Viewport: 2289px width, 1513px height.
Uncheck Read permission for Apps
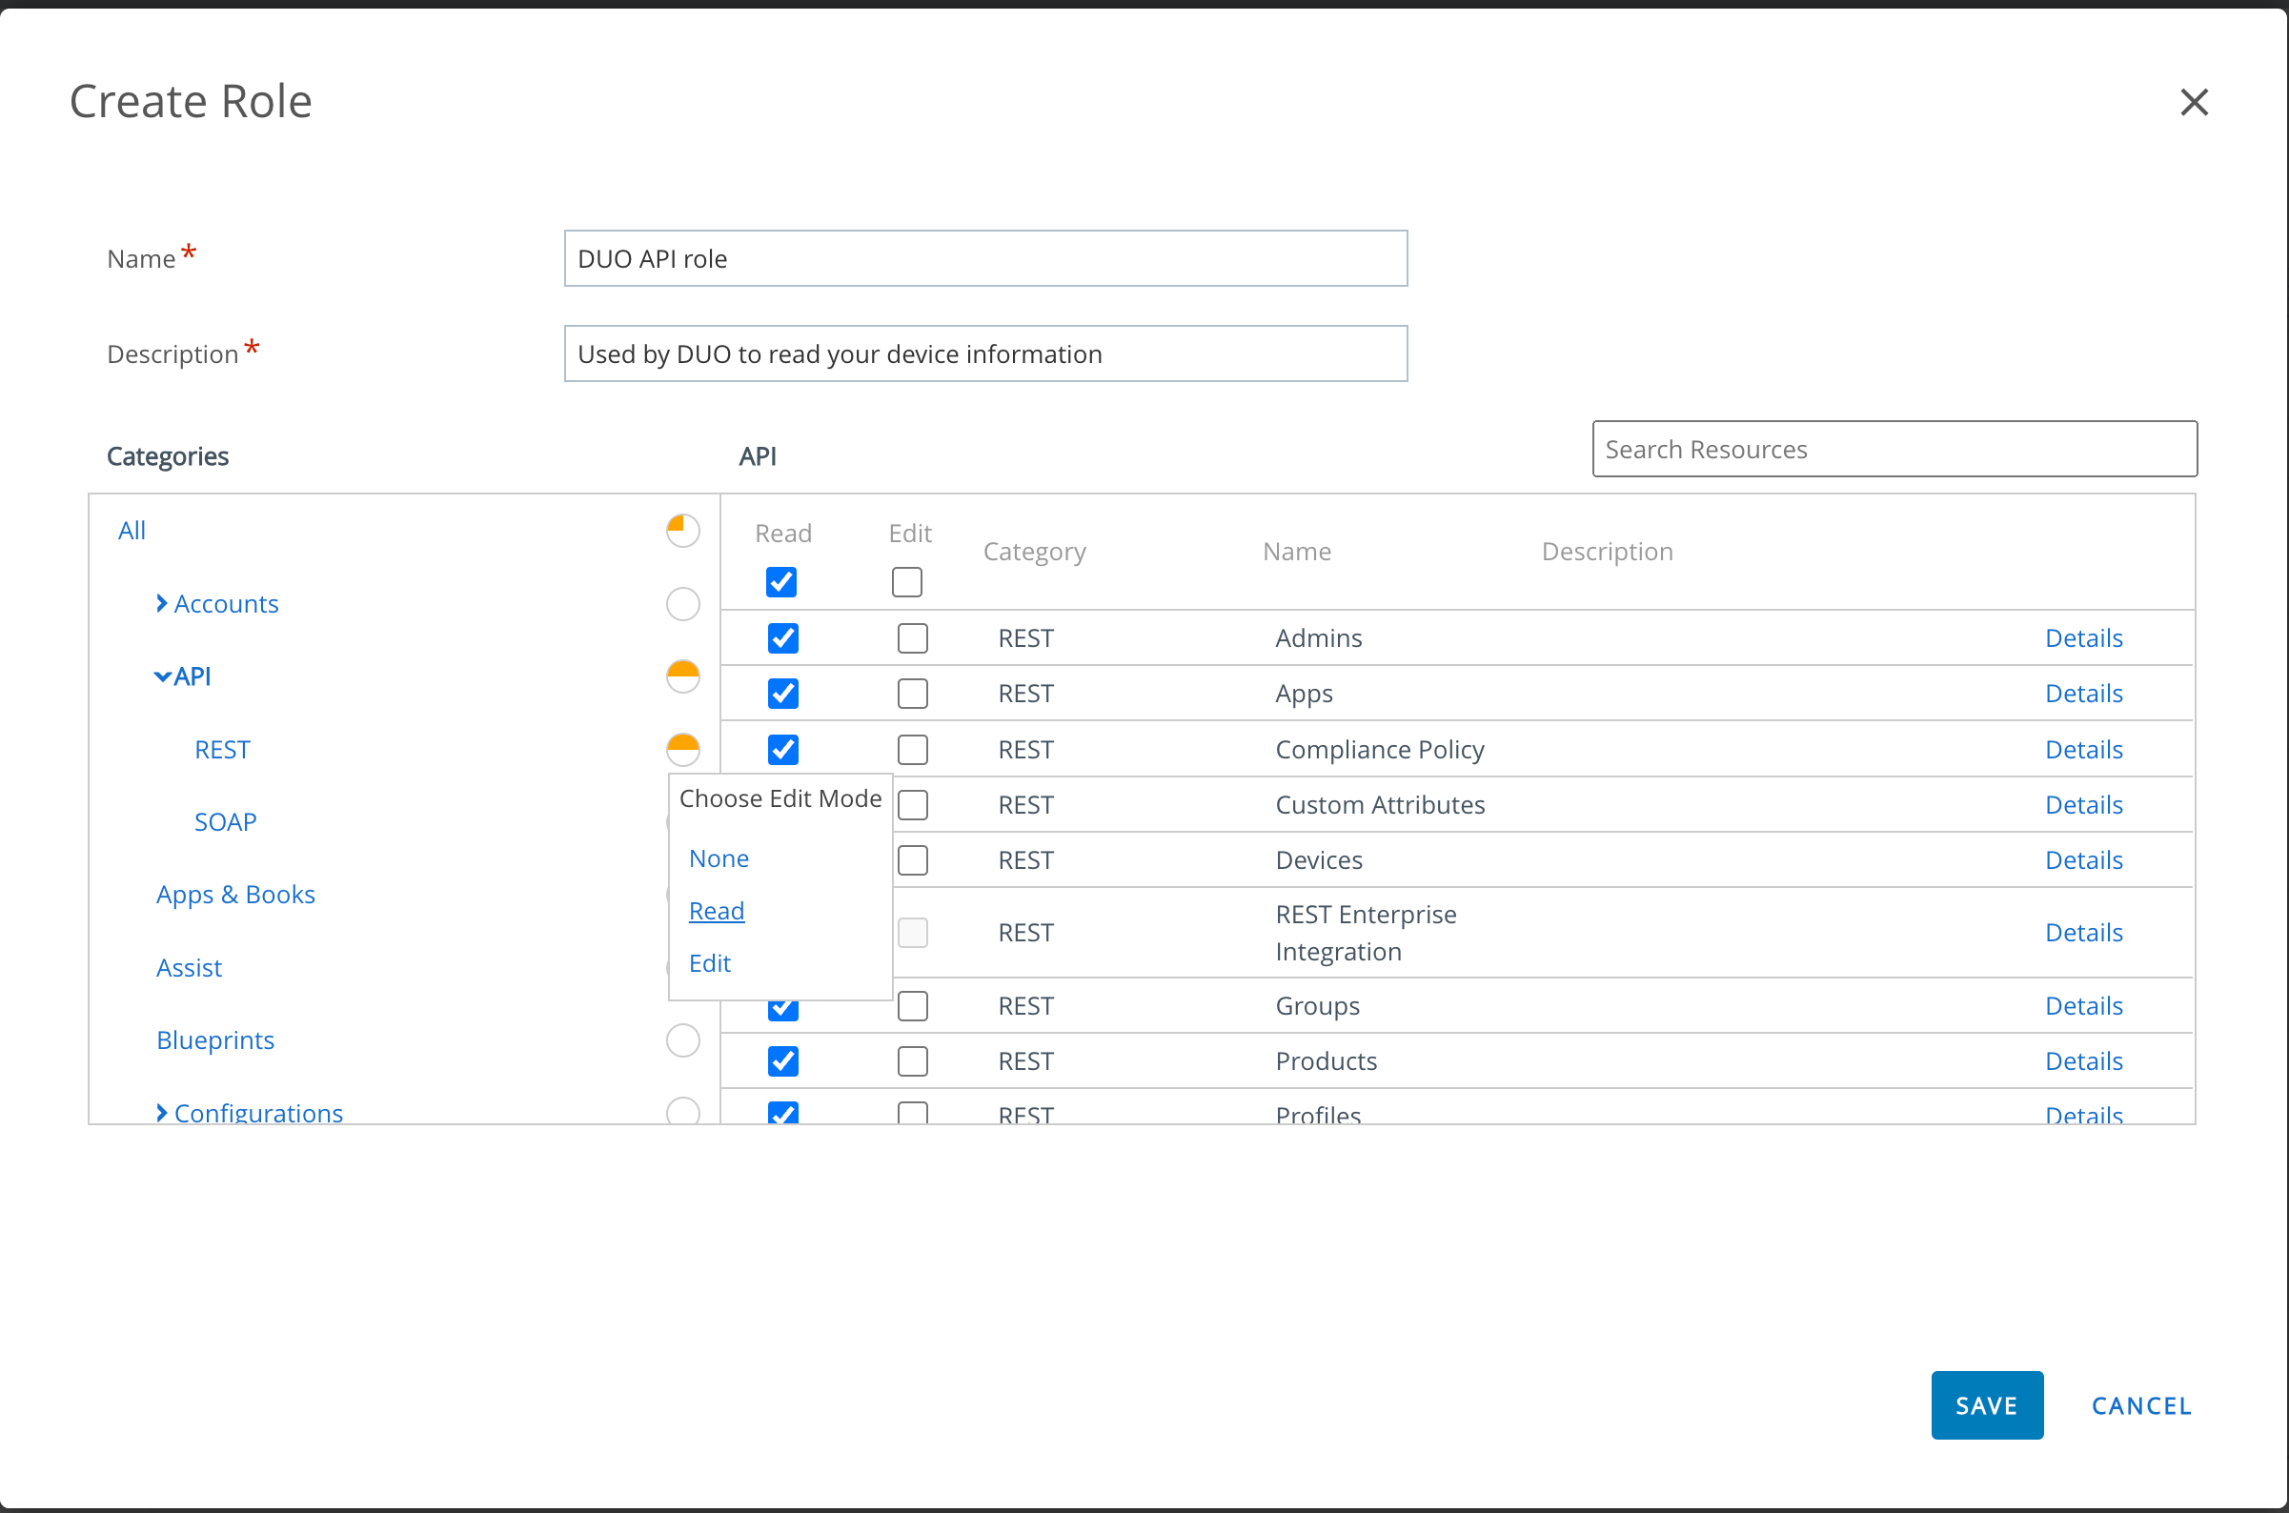[x=782, y=693]
